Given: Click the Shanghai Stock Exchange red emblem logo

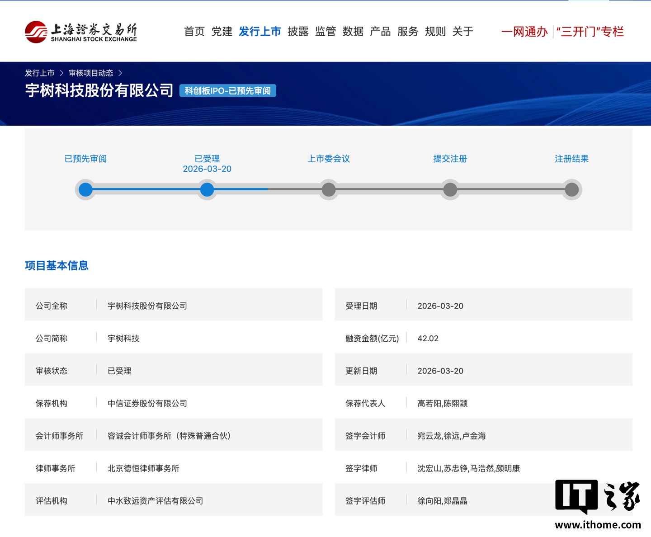Looking at the screenshot, I should (x=36, y=32).
